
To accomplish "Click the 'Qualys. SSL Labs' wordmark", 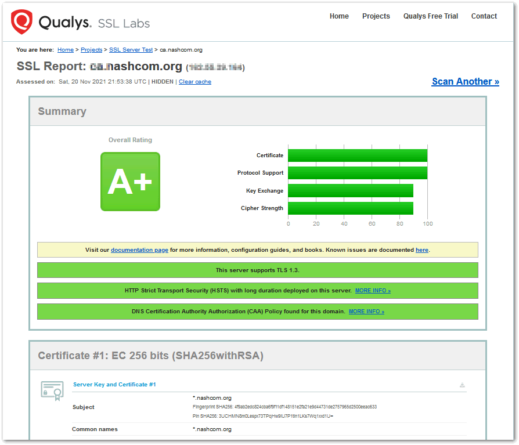I will pyautogui.click(x=94, y=23).
